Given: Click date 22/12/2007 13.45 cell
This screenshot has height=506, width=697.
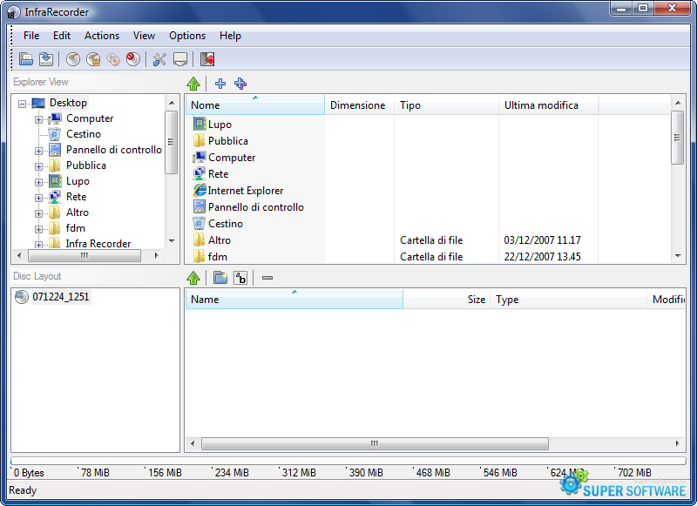Looking at the screenshot, I should (542, 257).
